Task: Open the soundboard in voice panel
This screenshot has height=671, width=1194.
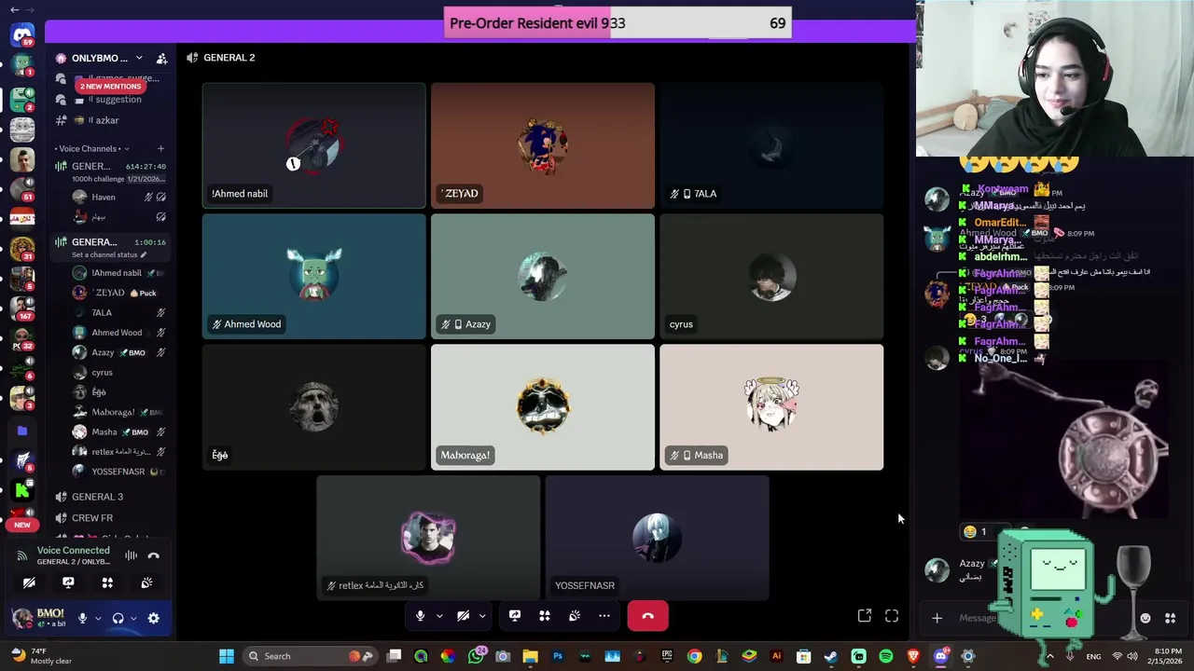Action: 146,582
